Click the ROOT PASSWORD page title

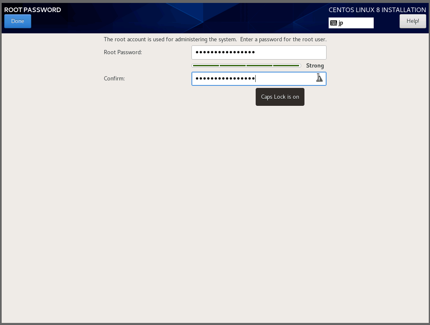33,10
